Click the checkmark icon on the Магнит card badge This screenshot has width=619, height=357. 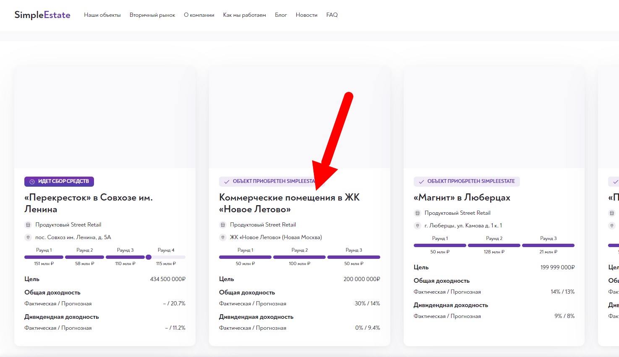pyautogui.click(x=421, y=182)
